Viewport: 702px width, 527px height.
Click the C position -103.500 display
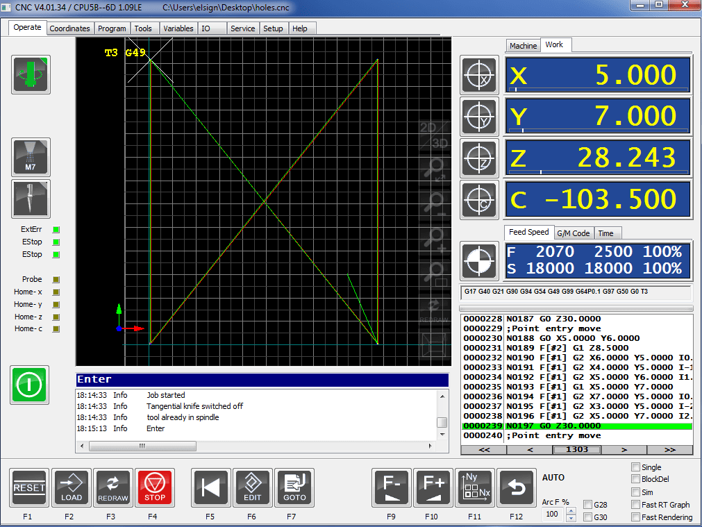pyautogui.click(x=598, y=200)
